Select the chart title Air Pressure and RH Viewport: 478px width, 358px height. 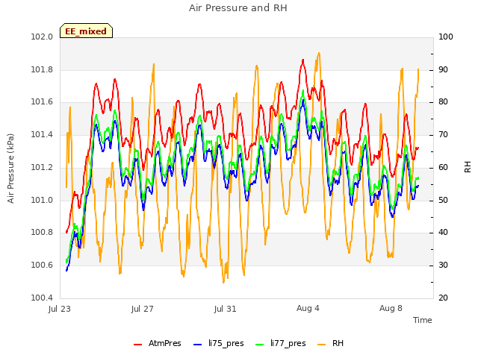point(238,8)
